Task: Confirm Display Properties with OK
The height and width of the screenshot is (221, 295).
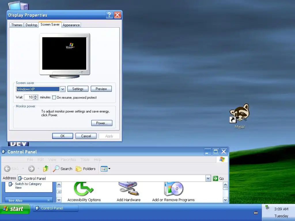Action: (63, 136)
